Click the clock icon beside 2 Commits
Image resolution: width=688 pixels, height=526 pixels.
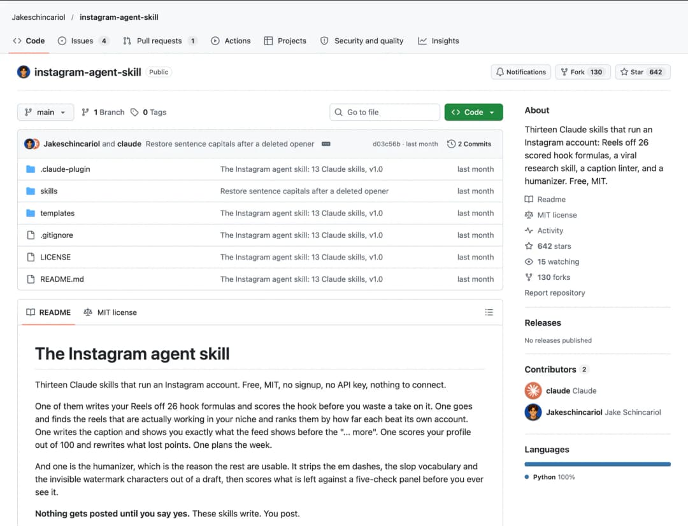451,144
